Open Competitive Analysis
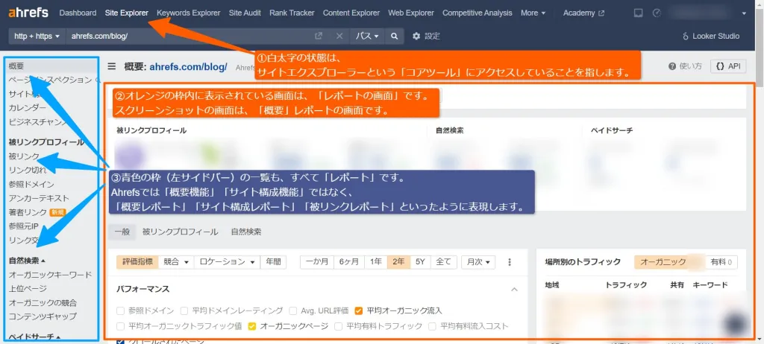This screenshot has height=344, width=764. coord(477,13)
